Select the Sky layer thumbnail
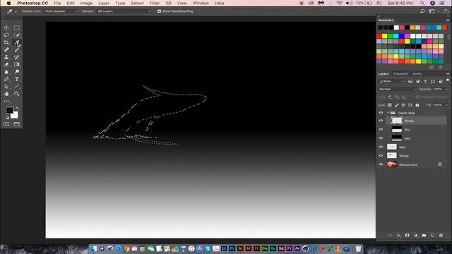The image size is (452, 254). [397, 130]
